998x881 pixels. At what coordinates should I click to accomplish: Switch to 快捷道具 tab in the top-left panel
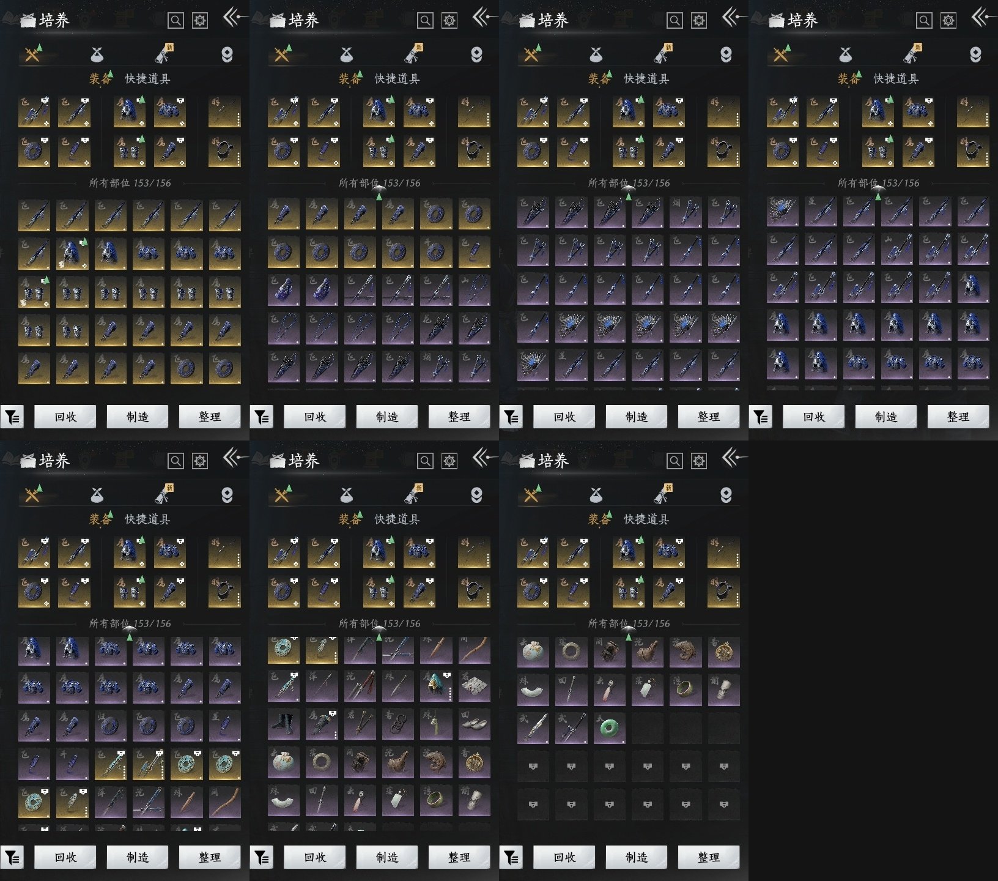(x=147, y=79)
